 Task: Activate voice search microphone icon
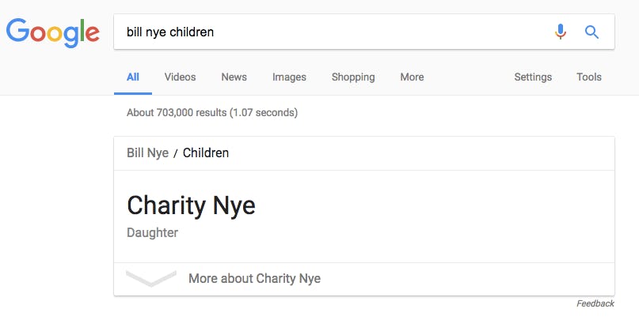click(x=561, y=32)
